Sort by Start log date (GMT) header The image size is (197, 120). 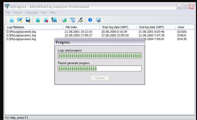pos(118,27)
